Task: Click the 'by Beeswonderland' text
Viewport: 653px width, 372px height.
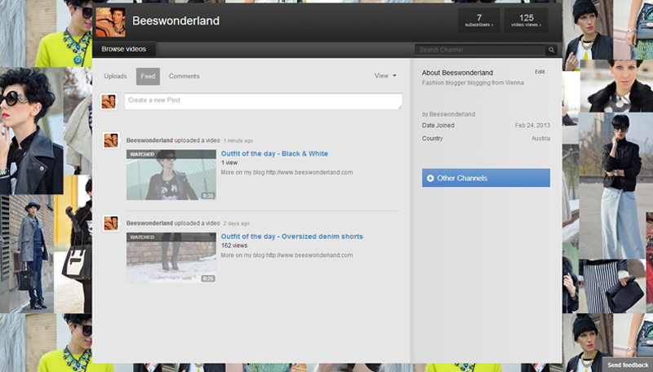Action: point(448,114)
